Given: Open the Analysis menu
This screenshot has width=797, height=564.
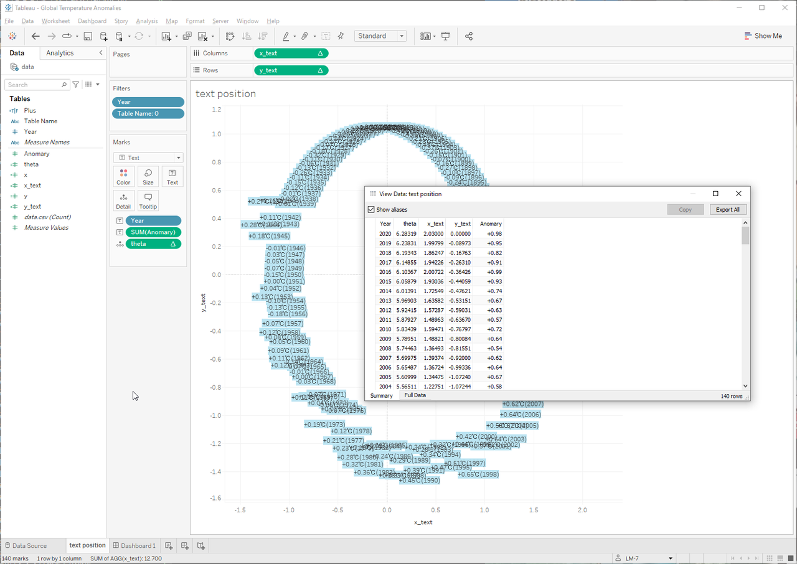Looking at the screenshot, I should [x=147, y=21].
